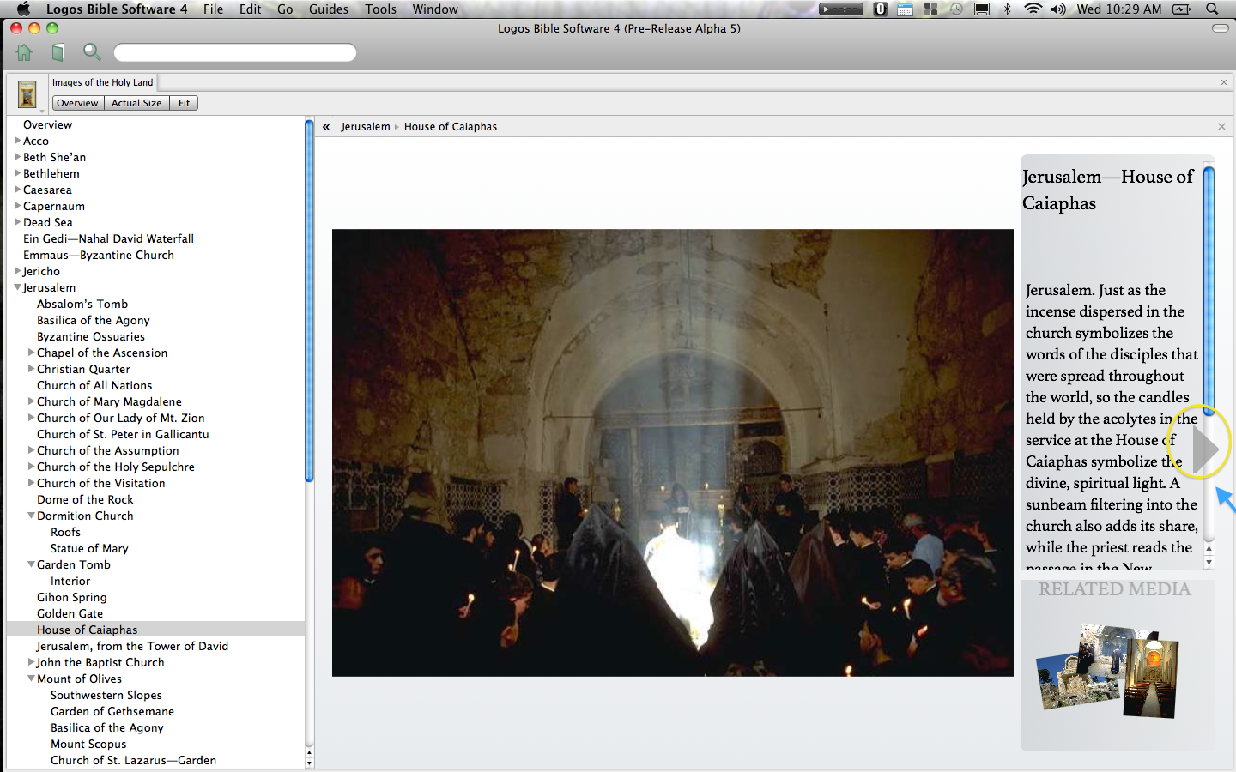This screenshot has width=1236, height=772.
Task: Select Absalom's Tomb entry
Action: coord(82,305)
